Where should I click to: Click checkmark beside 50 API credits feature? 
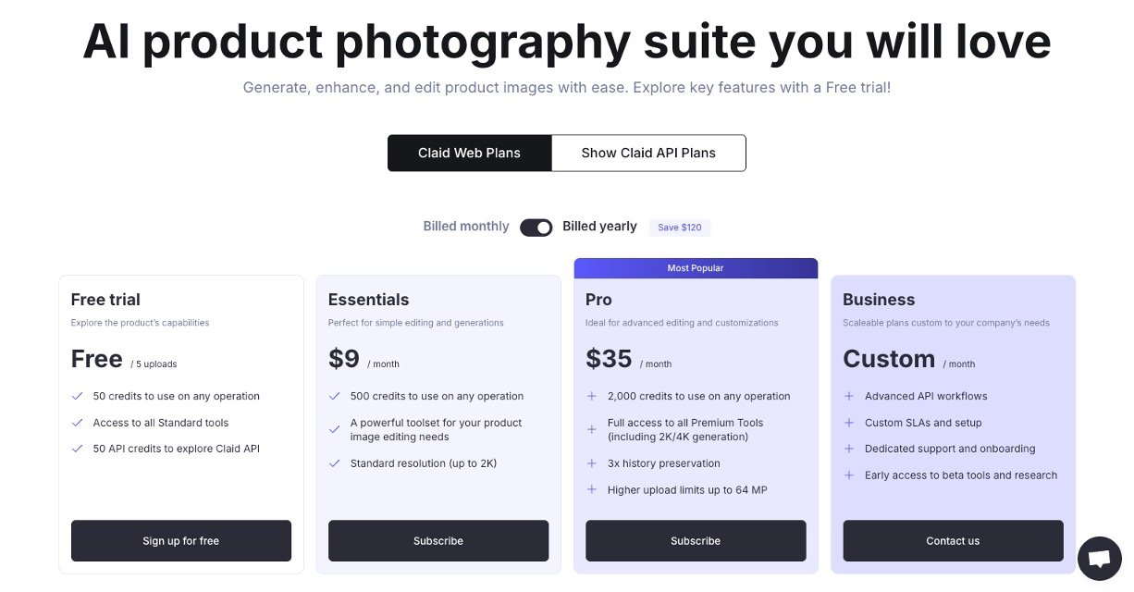click(78, 449)
